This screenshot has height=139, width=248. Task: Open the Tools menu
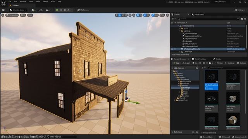click(31, 2)
